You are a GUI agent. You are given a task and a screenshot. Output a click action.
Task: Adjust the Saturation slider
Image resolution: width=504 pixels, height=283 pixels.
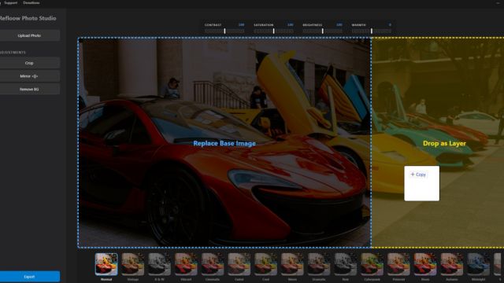tap(273, 31)
